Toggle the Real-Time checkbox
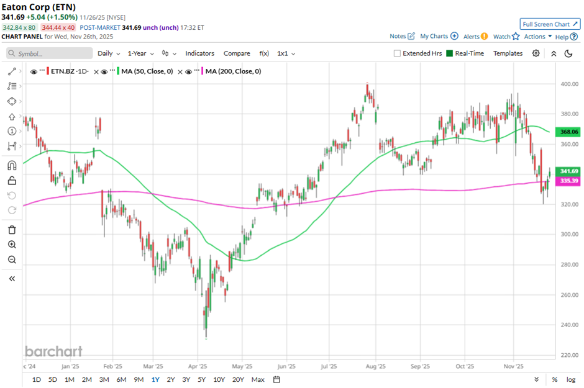This screenshot has width=584, height=388. click(450, 53)
